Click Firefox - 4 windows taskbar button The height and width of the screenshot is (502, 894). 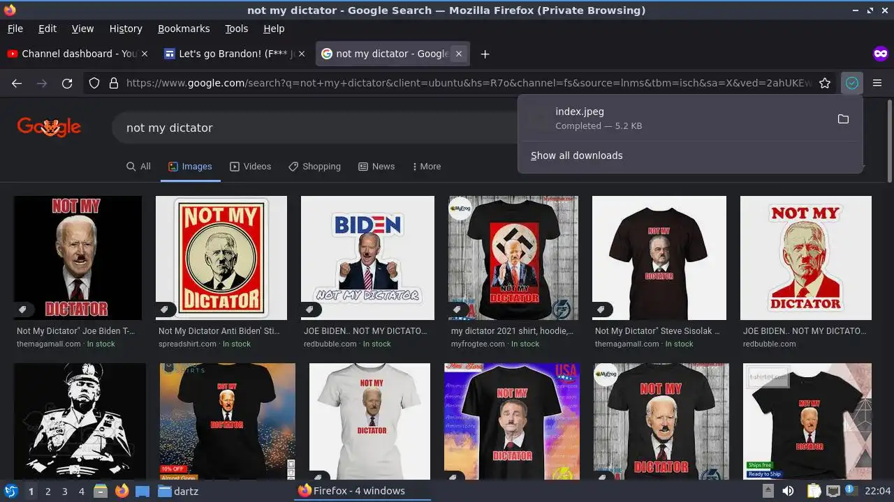click(x=362, y=491)
